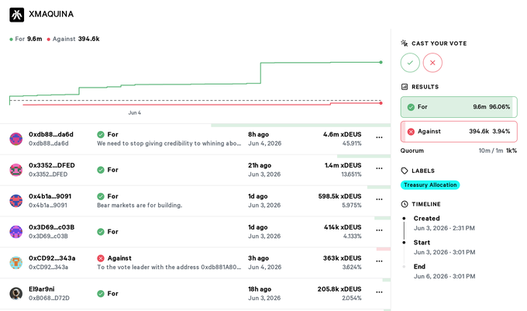The image size is (527, 311).
Task: Open more options for El9ar9ni vote
Action: (379, 292)
